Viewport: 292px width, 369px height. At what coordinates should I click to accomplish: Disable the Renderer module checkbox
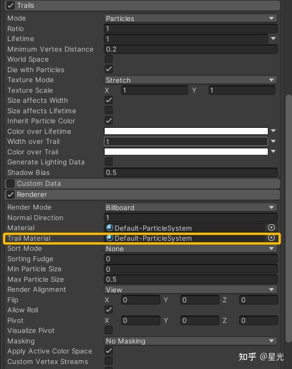[x=11, y=195]
